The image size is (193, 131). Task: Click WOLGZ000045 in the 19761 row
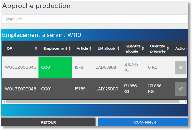click(x=20, y=67)
